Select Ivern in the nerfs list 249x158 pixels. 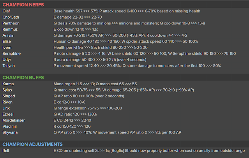pyautogui.click(x=7, y=47)
